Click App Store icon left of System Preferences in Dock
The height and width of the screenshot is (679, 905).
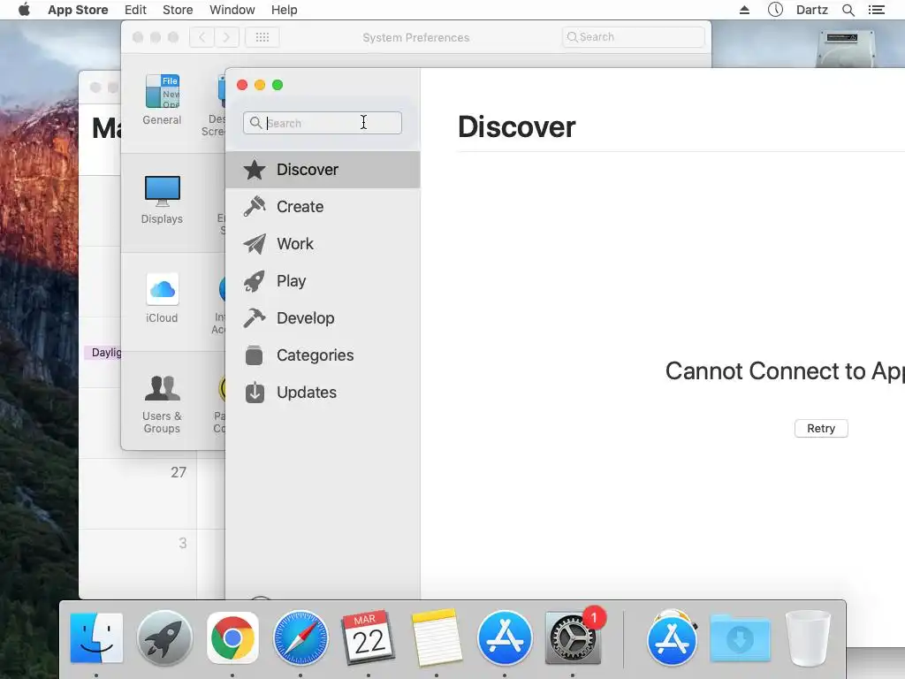[x=505, y=637]
